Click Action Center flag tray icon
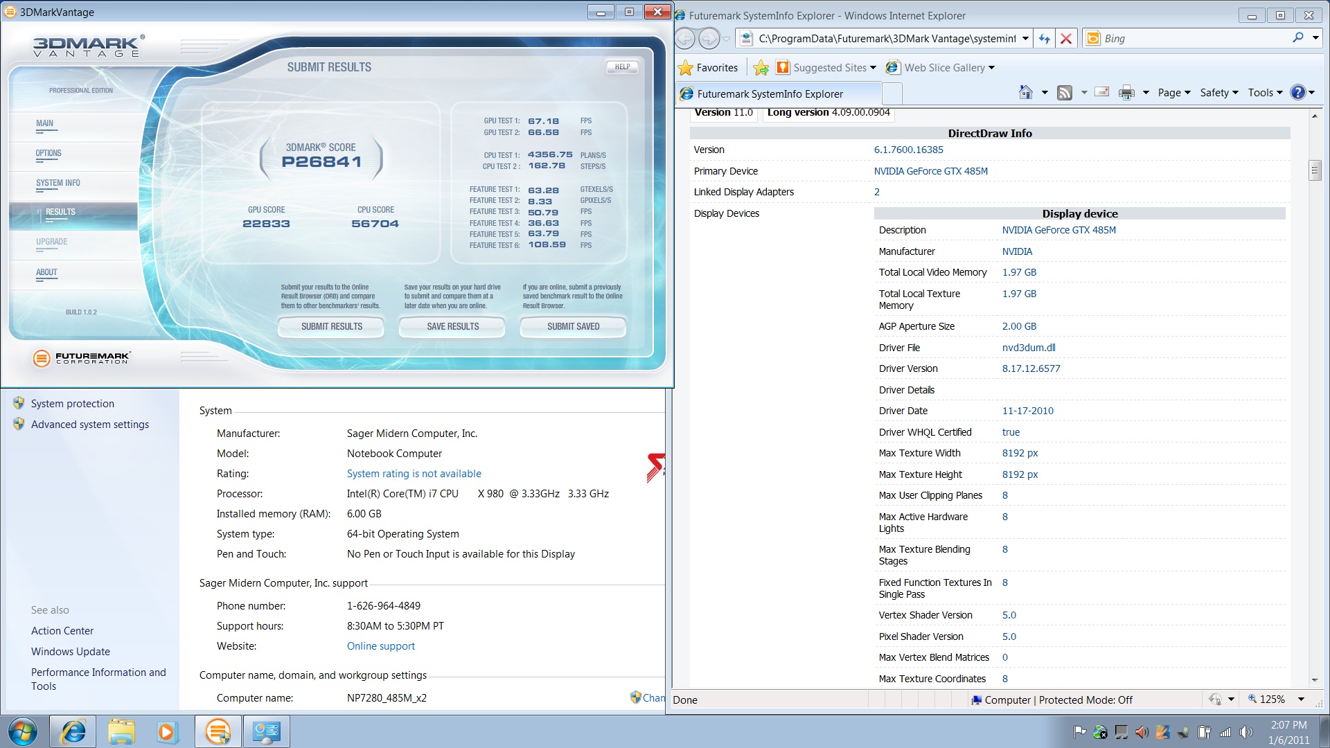The height and width of the screenshot is (748, 1330). coord(1079,731)
